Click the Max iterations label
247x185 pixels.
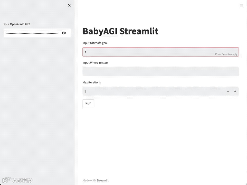pos(91,82)
